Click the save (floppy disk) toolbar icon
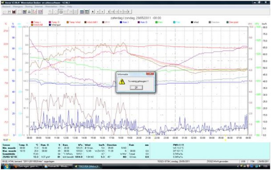 coord(14,12)
